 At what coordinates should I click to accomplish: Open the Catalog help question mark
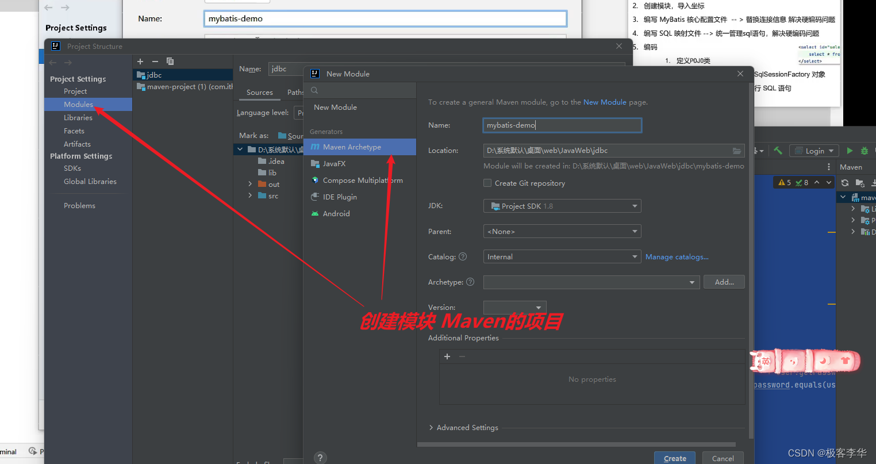tap(463, 256)
